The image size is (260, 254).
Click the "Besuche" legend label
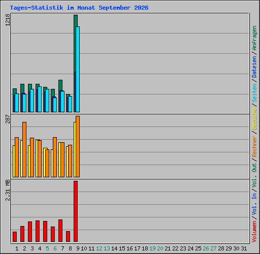tap(254, 119)
